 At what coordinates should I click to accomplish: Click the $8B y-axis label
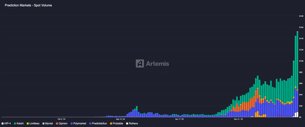(301, 72)
